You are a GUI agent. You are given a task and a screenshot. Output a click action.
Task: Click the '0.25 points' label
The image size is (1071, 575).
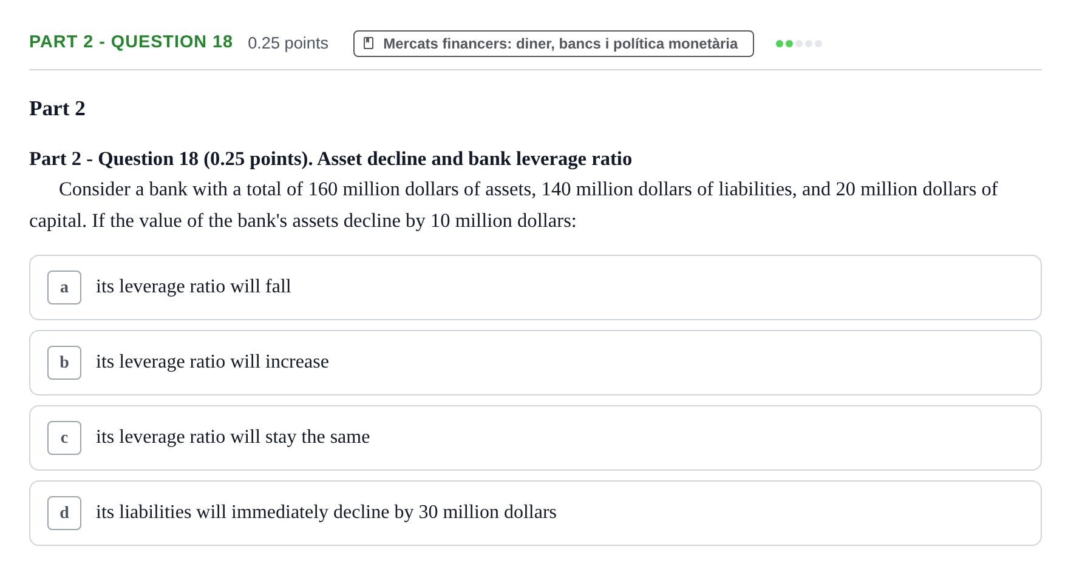(x=288, y=43)
